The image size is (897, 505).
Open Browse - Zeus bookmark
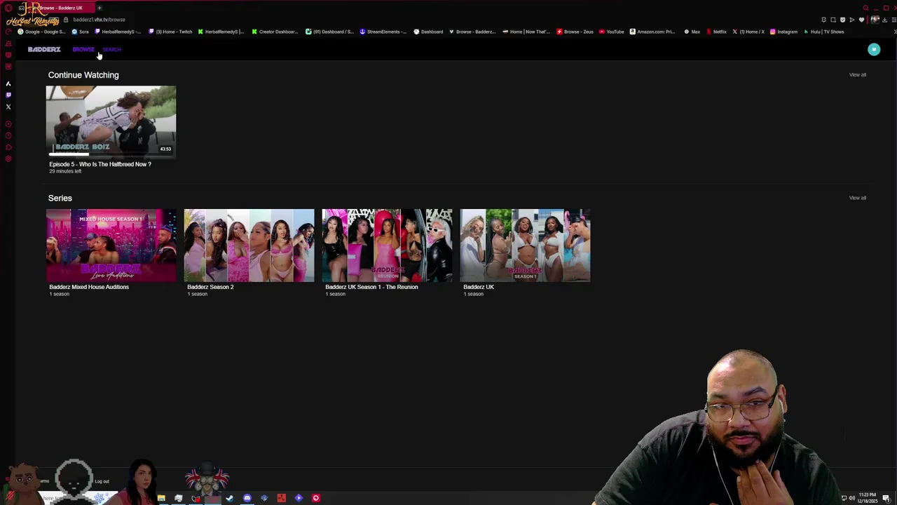(x=575, y=32)
